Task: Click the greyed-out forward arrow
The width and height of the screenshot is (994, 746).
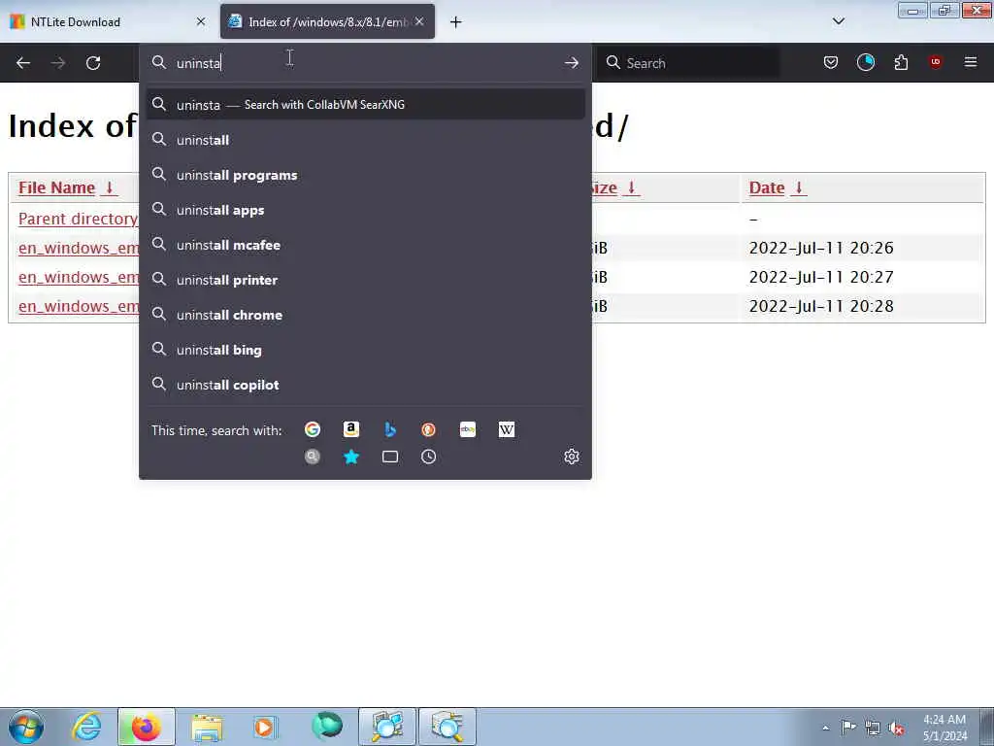Action: [x=58, y=63]
